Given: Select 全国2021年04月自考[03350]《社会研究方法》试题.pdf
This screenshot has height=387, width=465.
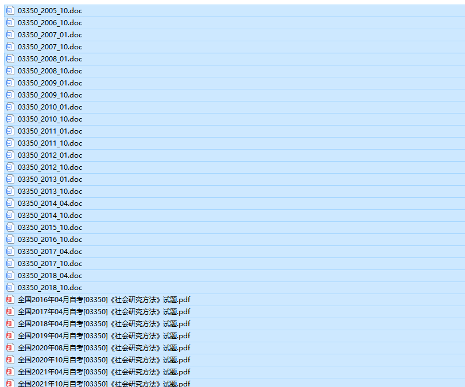Looking at the screenshot, I should click(104, 372).
